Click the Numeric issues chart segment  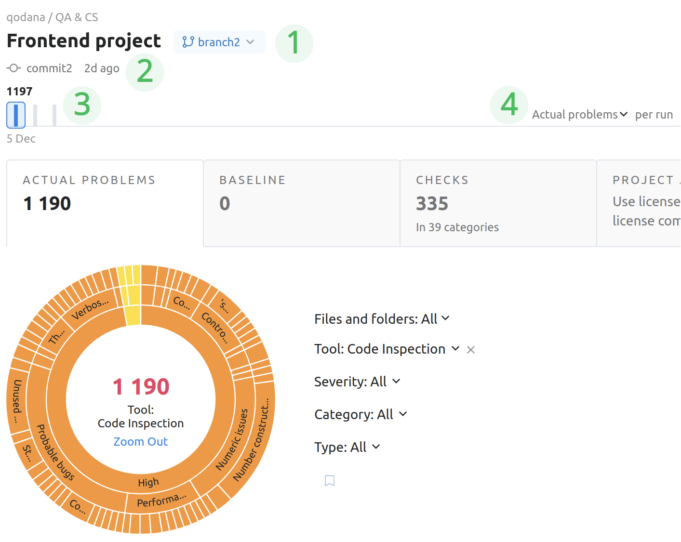232,439
